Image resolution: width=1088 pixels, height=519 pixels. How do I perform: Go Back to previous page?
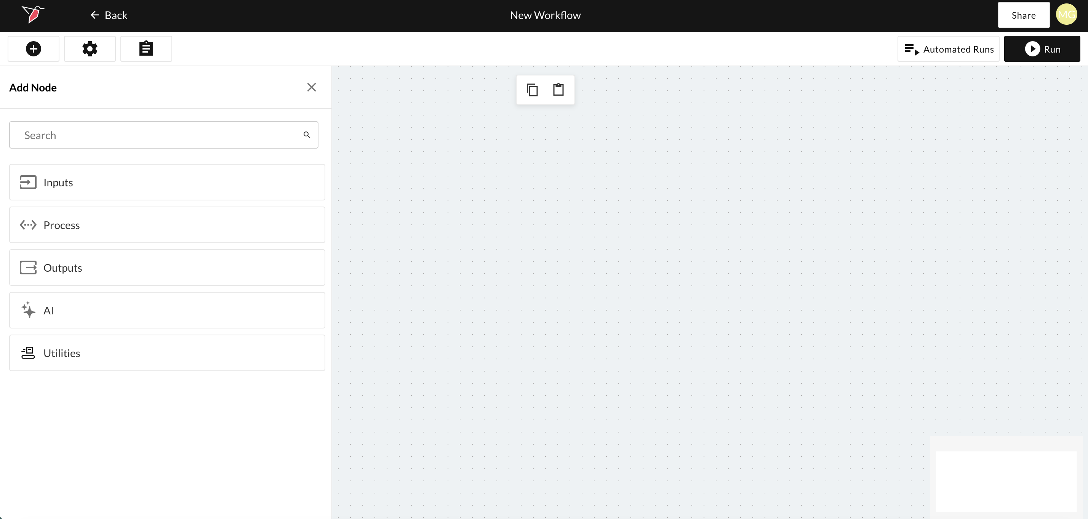(109, 15)
